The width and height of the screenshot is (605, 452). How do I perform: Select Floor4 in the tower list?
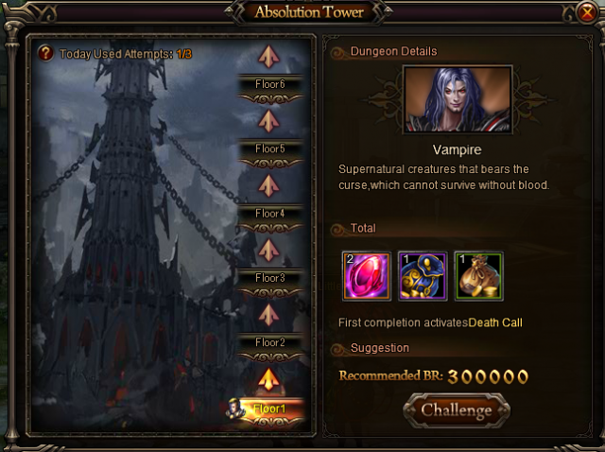tap(270, 218)
